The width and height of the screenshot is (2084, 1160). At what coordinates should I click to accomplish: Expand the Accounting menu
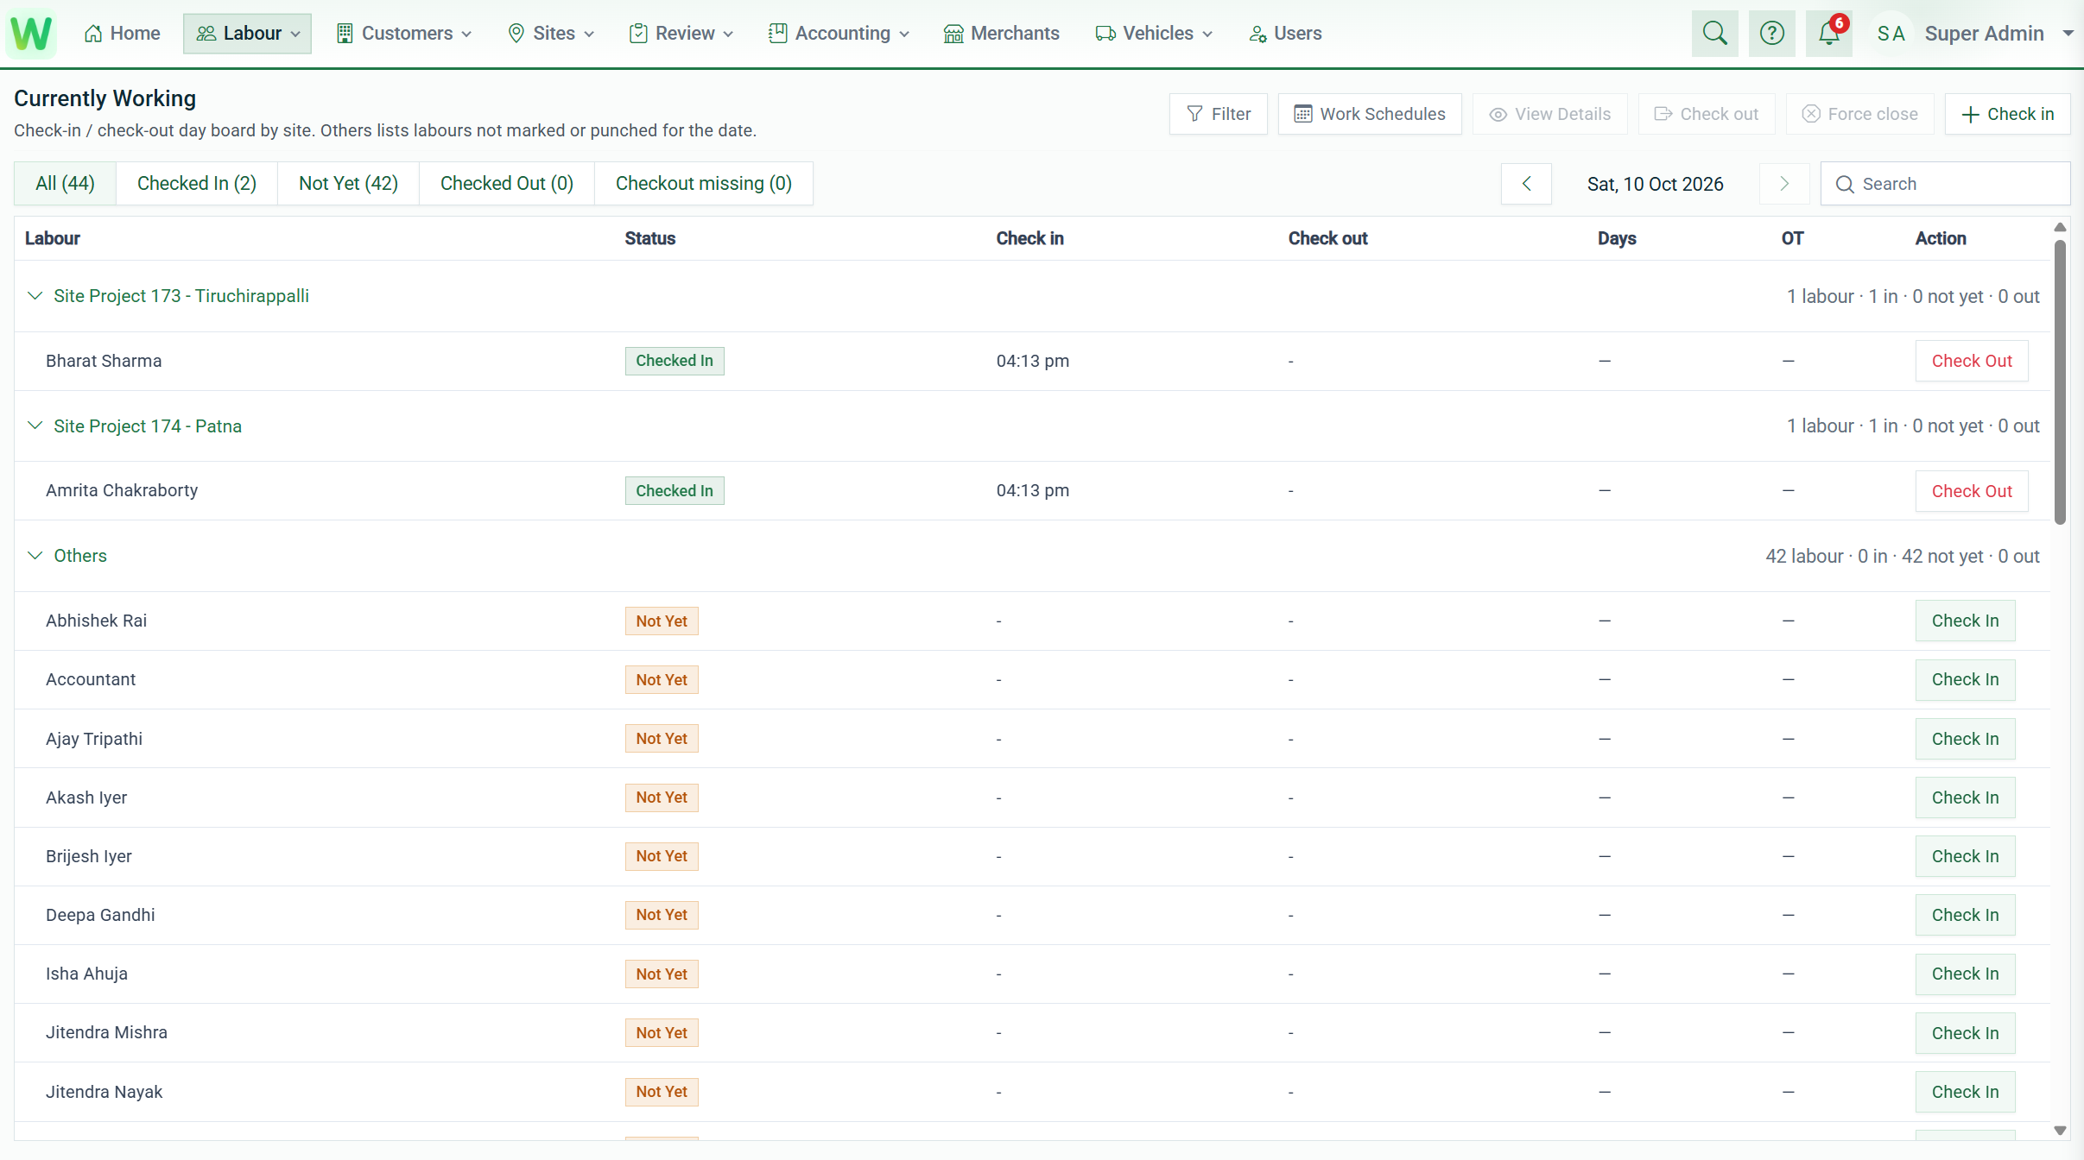(x=839, y=34)
